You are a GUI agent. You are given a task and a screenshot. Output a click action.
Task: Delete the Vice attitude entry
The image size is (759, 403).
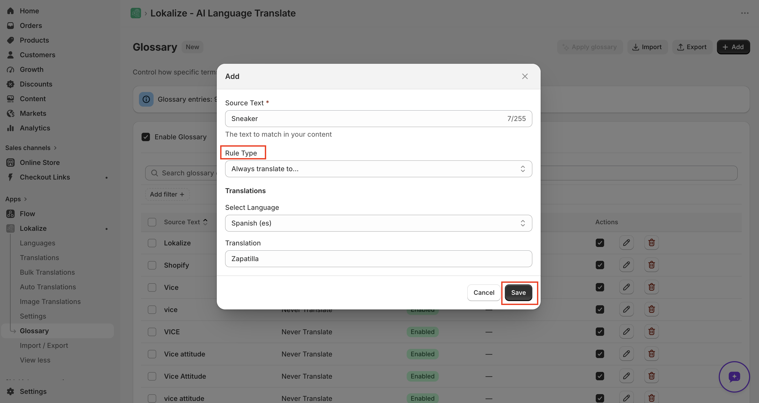point(651,353)
